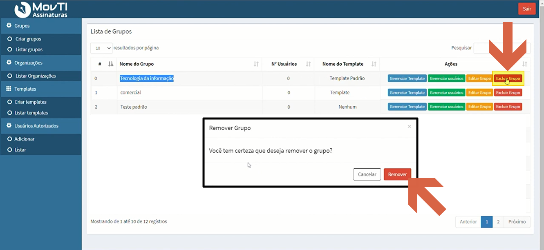The image size is (544, 250).
Task: Click the 'Tecnologia da informação' group name
Action: pos(147,78)
